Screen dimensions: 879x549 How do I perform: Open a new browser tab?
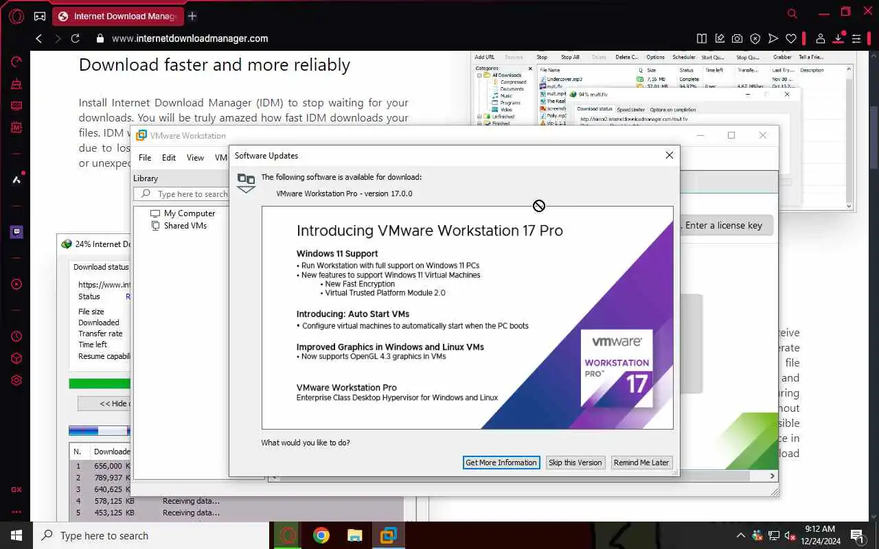(x=192, y=16)
